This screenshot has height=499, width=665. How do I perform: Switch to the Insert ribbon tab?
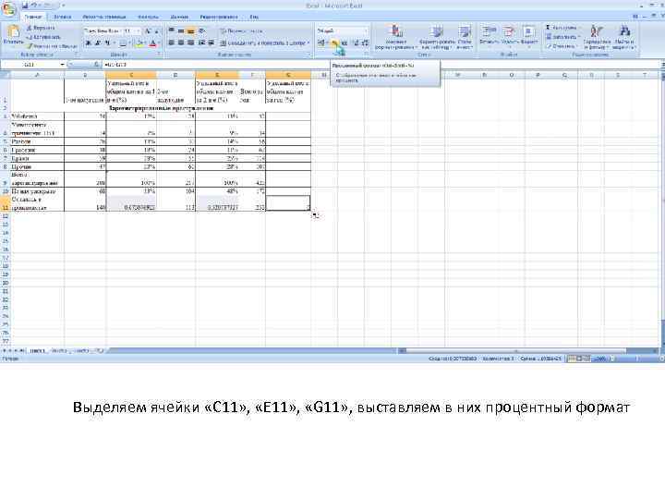(63, 17)
